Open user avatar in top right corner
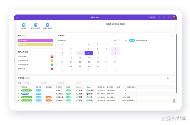This screenshot has width=190, height=125. pos(174,17)
